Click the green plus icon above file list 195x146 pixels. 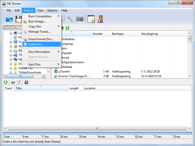pyautogui.click(x=68, y=28)
